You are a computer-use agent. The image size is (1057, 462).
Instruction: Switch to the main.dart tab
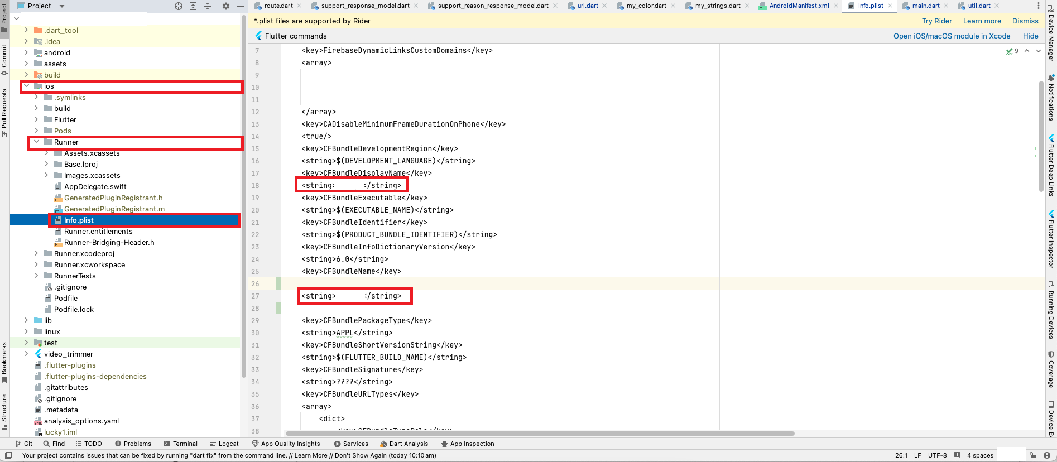tap(925, 6)
